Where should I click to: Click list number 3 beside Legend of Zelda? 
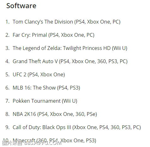click(x=8, y=48)
